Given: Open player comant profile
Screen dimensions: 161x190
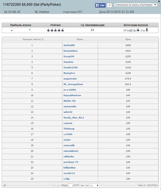Looking at the screenshot, I should [68, 123].
